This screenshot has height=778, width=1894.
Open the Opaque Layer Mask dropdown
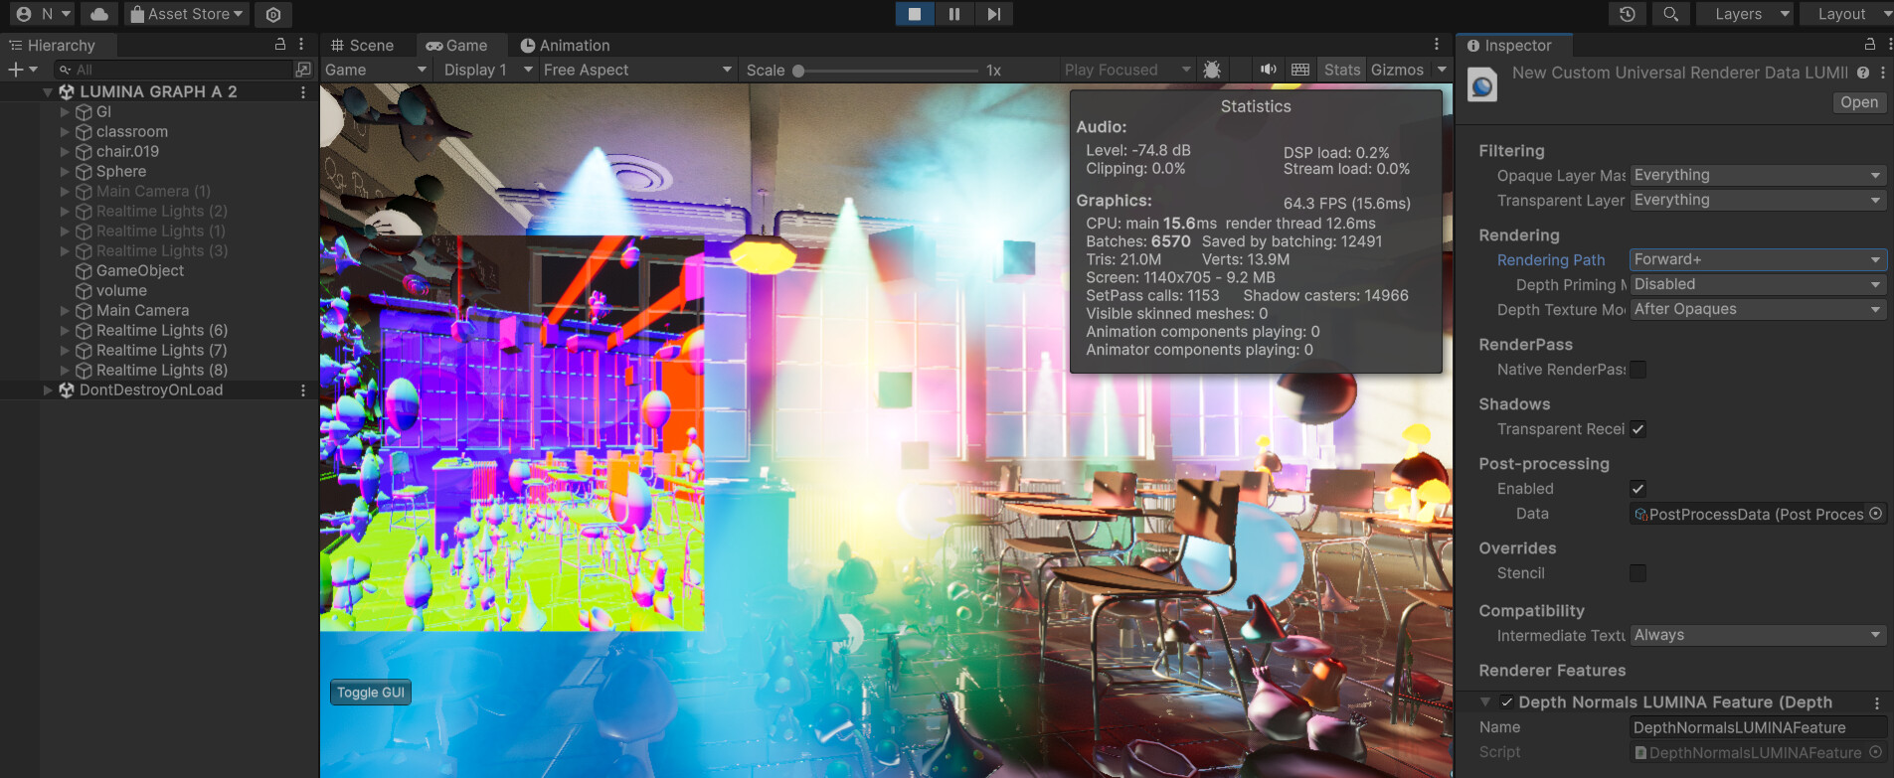[1758, 175]
